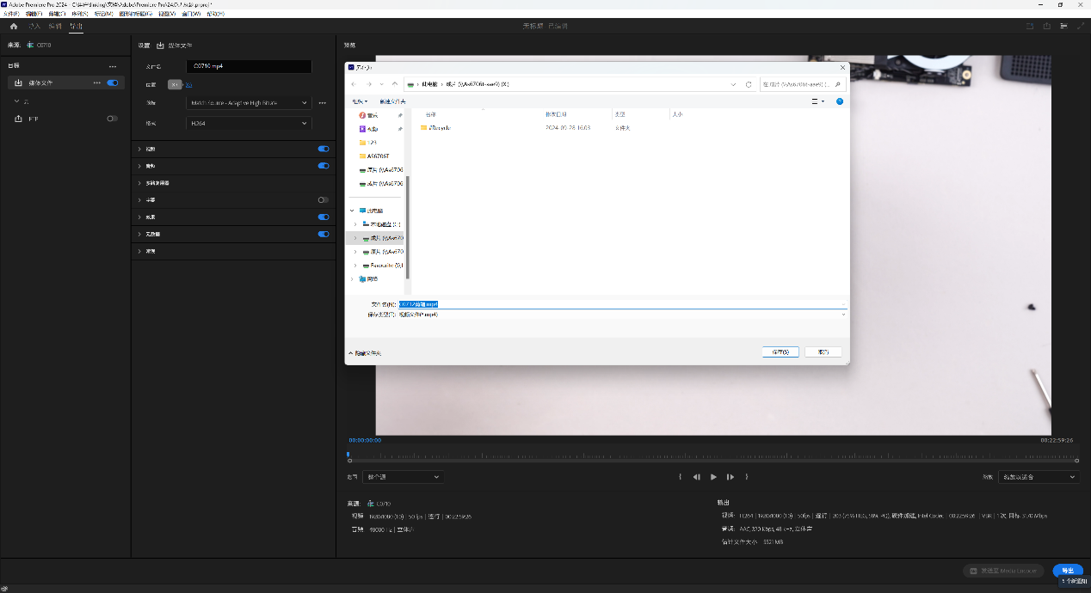Open the Match Source preset dropdown
Screen dimensions: 1091x593
click(249, 103)
